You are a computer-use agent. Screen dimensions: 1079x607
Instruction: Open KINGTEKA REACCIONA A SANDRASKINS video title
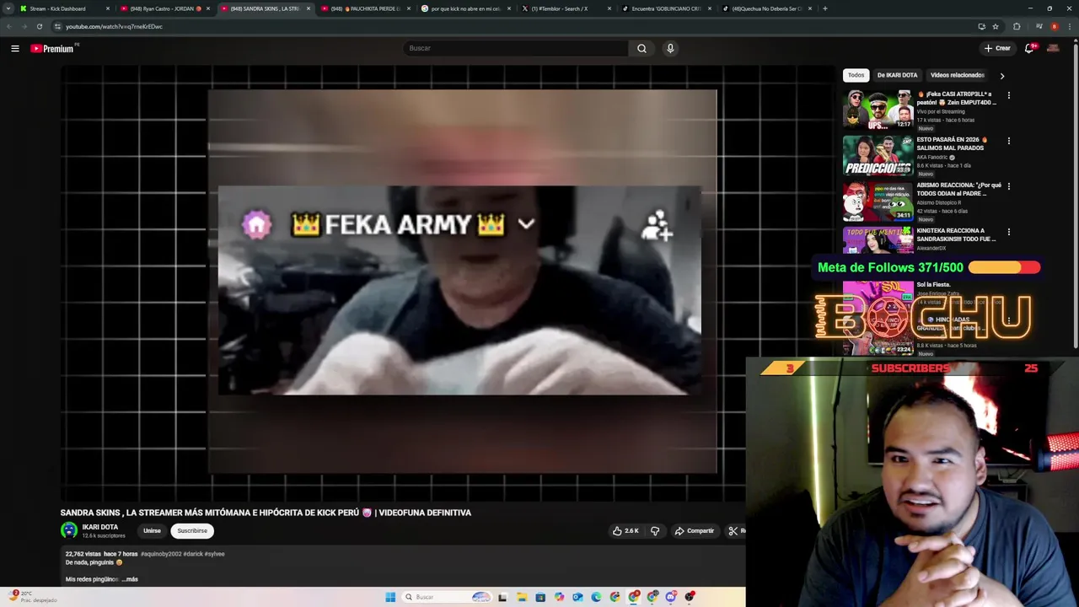956,234
